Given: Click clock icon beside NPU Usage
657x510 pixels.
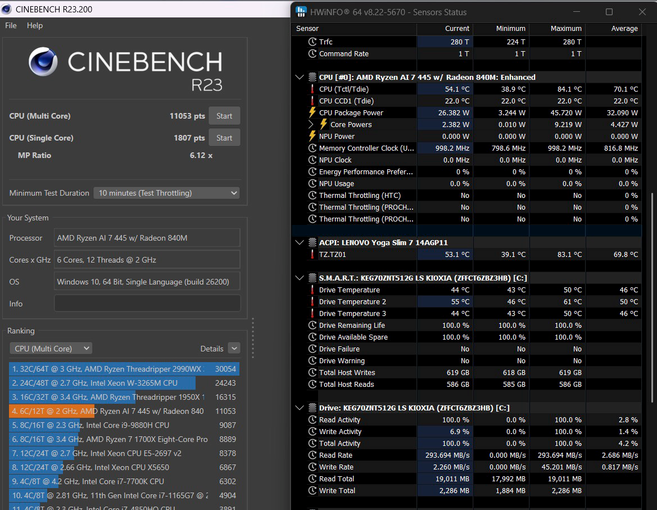Looking at the screenshot, I should (312, 183).
